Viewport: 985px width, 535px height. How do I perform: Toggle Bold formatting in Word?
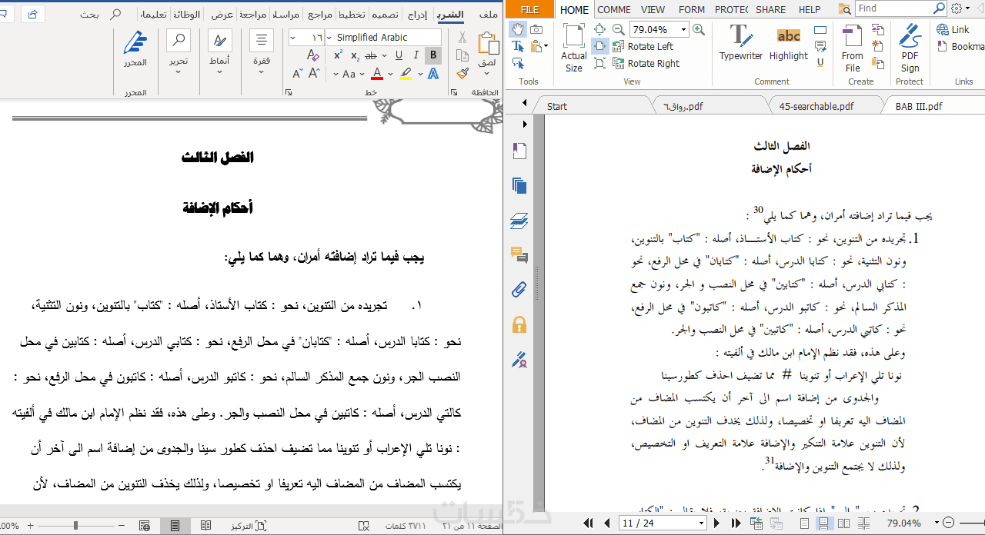[x=433, y=55]
